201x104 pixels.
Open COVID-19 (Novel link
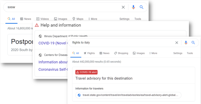click(x=53, y=43)
